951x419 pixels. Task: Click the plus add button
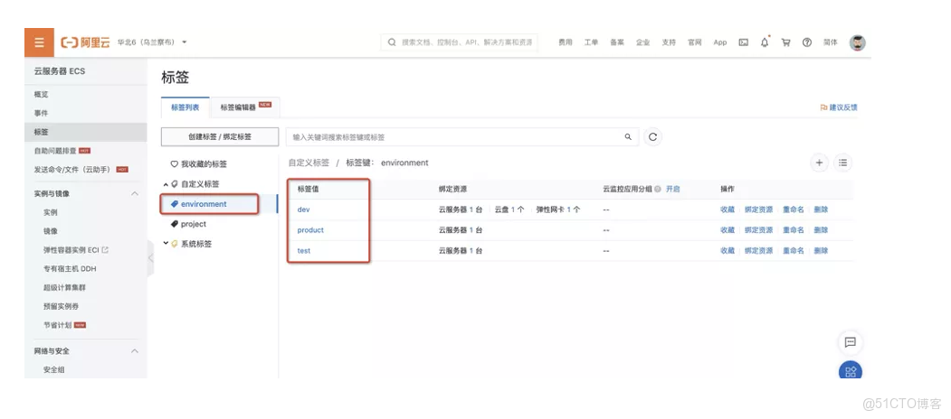pos(820,163)
